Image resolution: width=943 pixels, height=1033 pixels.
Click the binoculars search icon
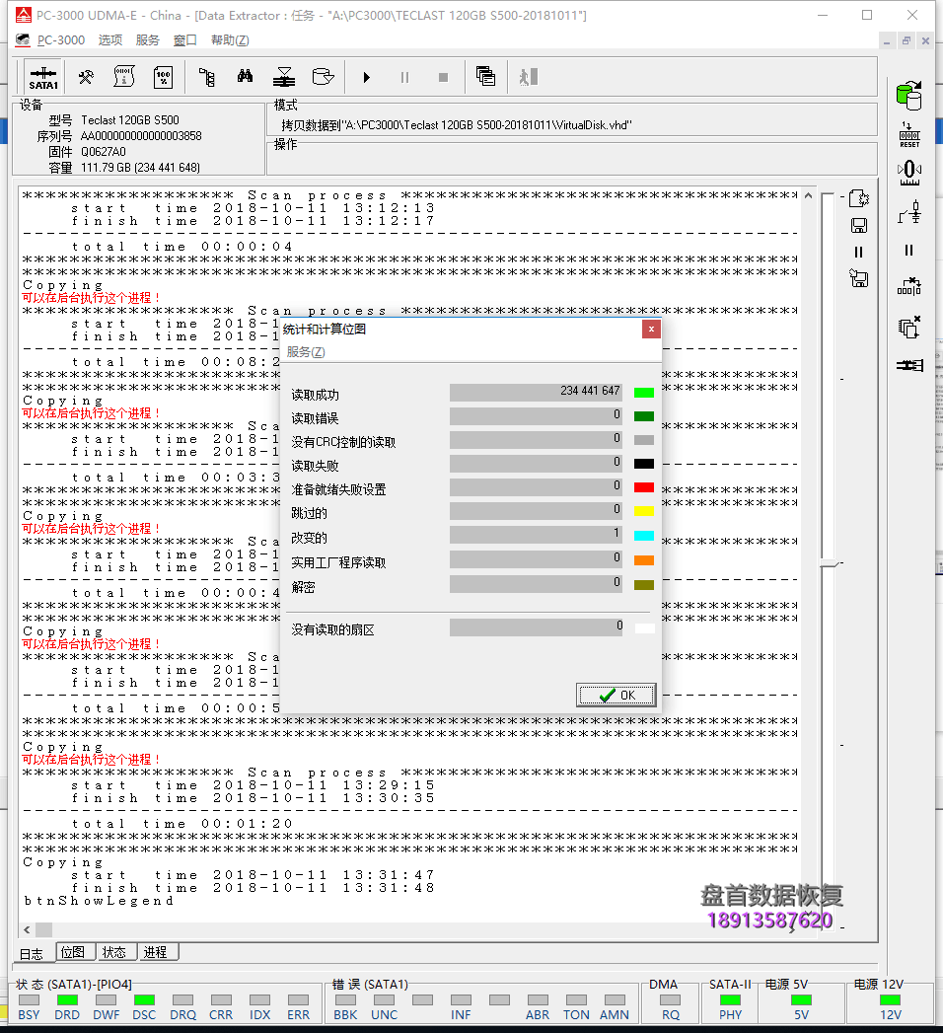coord(245,77)
